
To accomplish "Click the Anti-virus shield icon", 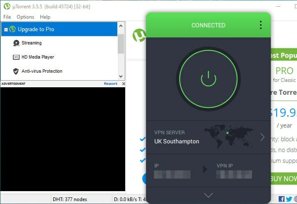I will click(16, 71).
